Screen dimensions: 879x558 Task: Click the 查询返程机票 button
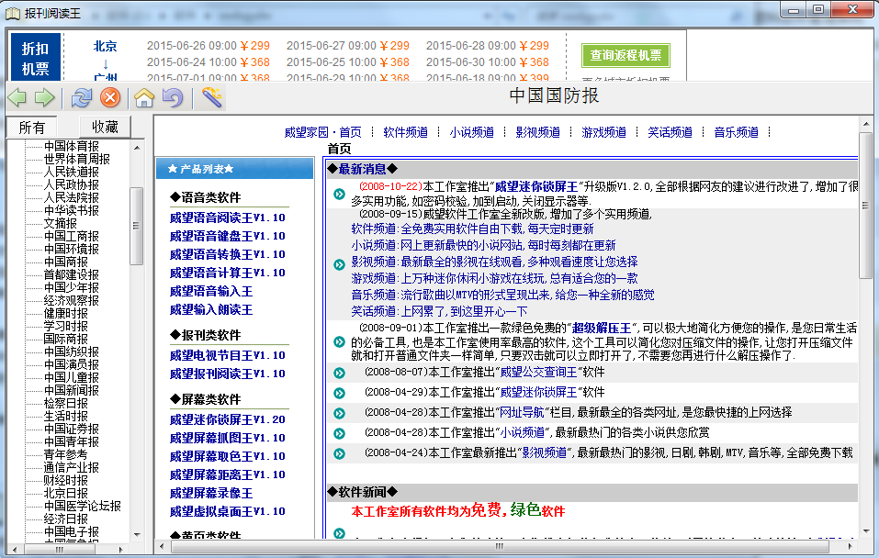click(625, 55)
